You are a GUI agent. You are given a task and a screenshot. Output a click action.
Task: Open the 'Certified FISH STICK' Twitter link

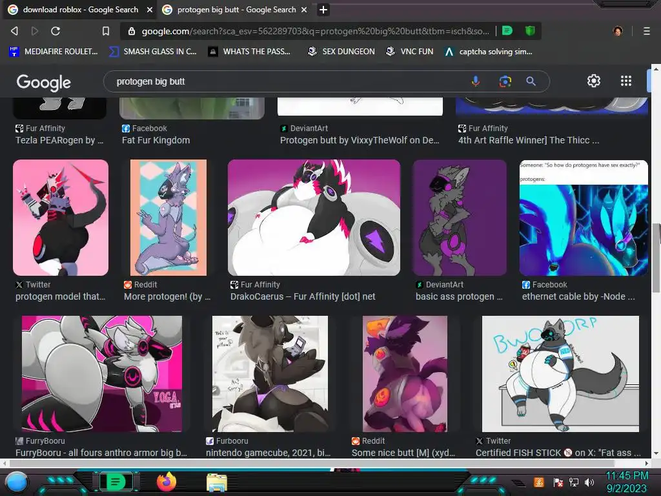click(558, 453)
